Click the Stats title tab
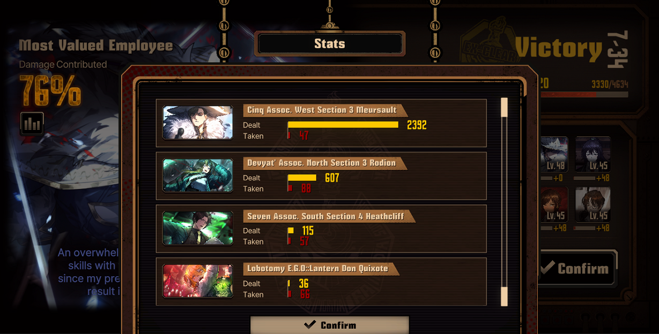Screen dimensions: 659x334 pos(329,44)
